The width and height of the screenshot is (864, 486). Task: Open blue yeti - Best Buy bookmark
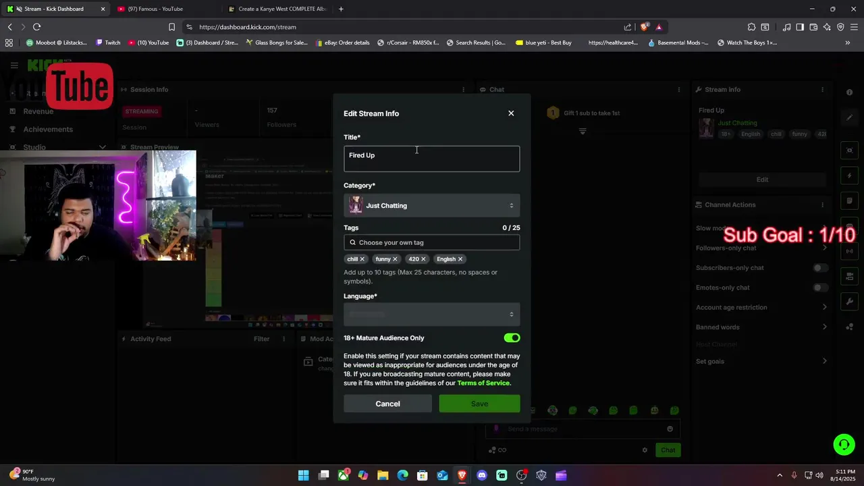543,43
